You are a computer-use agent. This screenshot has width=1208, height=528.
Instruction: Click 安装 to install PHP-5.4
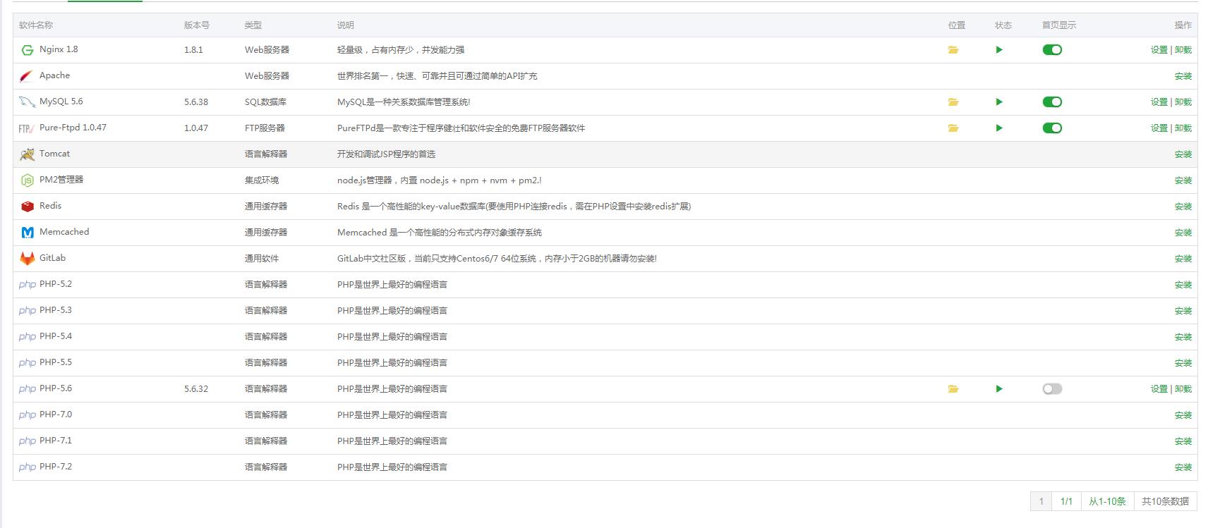(x=1183, y=337)
